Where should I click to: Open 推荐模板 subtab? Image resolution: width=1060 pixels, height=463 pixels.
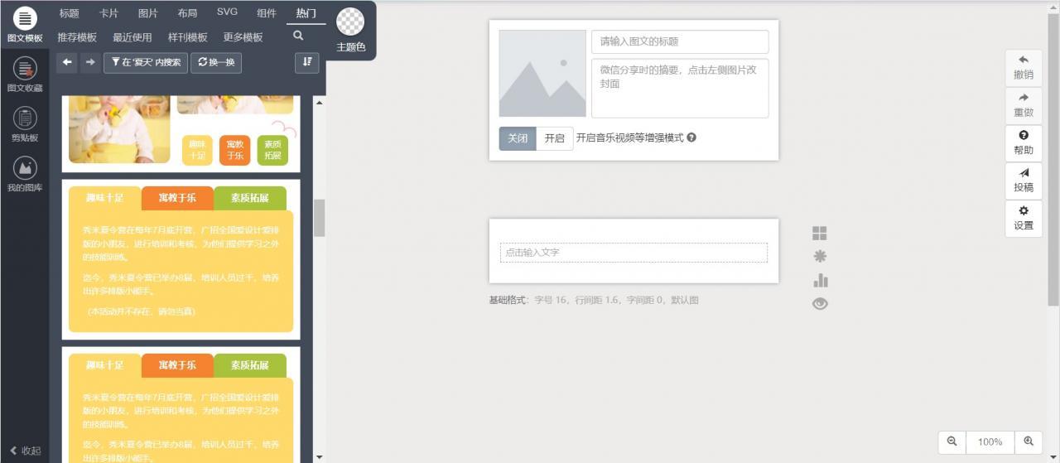[77, 37]
